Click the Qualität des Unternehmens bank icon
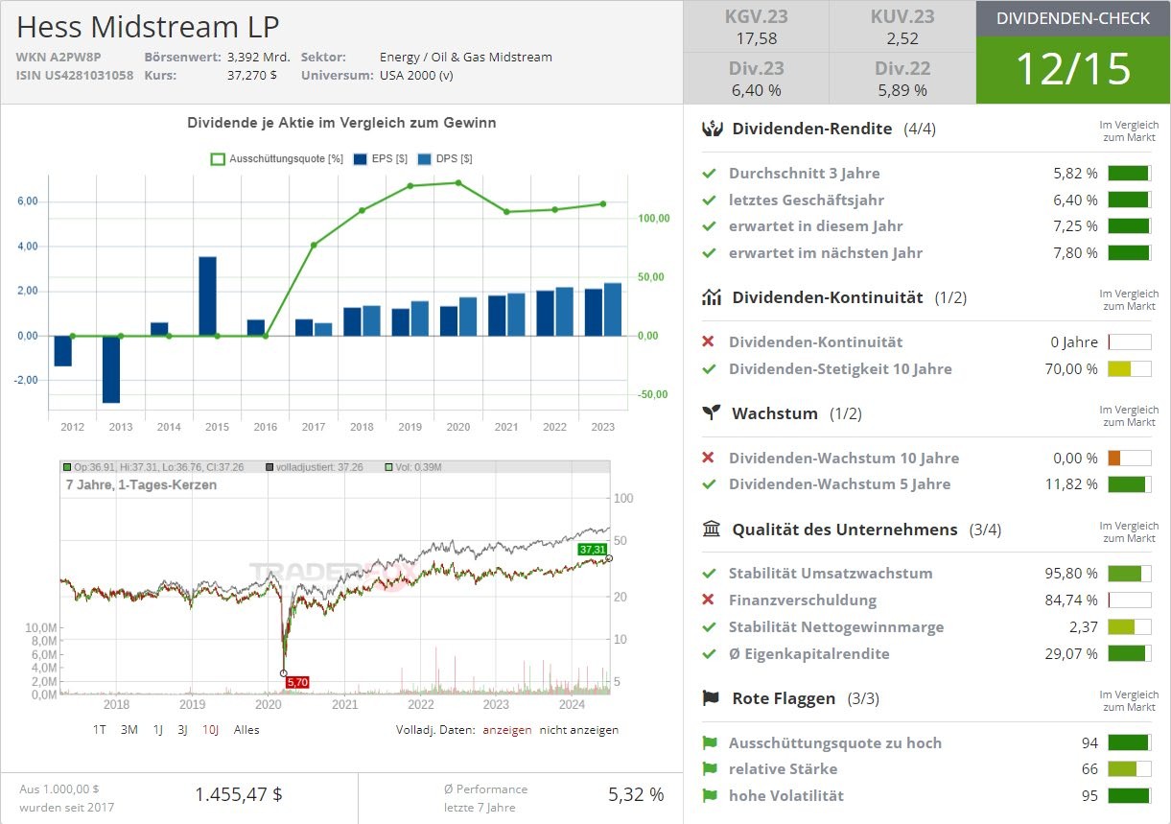Image resolution: width=1171 pixels, height=824 pixels. [x=712, y=530]
